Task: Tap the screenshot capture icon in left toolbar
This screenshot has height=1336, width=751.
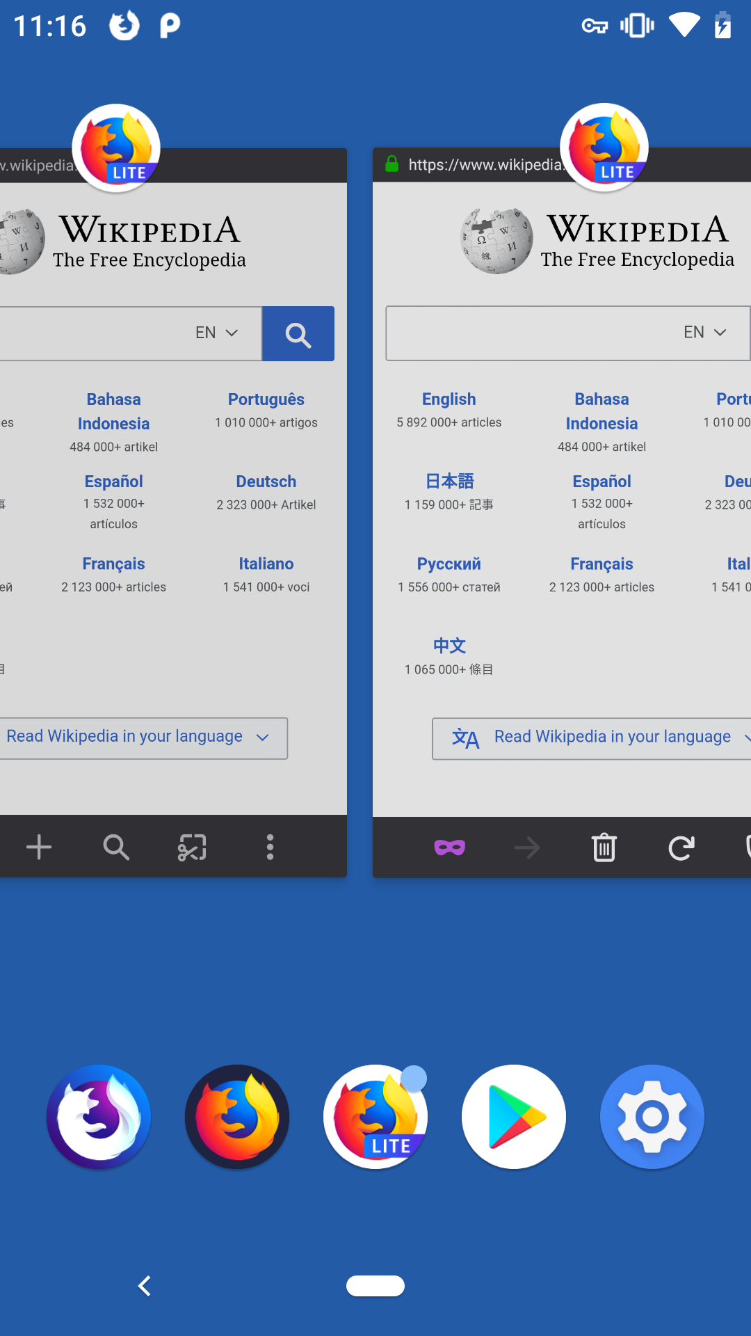Action: (x=192, y=847)
